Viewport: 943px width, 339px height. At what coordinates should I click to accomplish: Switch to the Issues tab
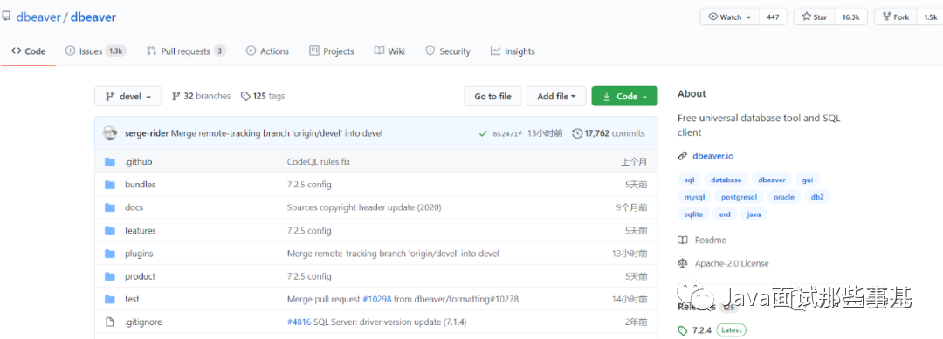[95, 51]
